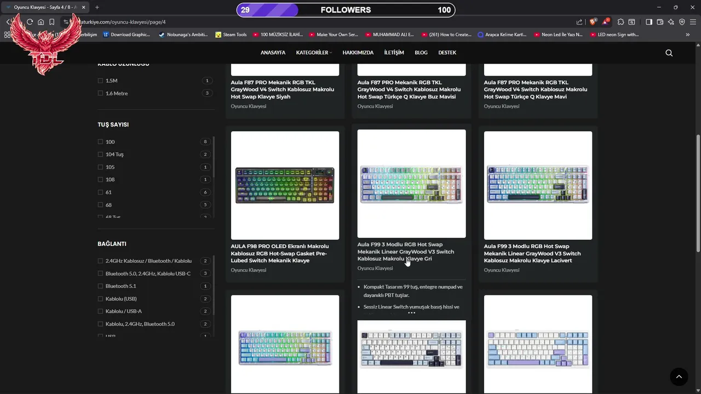This screenshot has width=701, height=394.
Task: Open Aula F87 PRO Klavye Buz Mavisi title
Action: coord(409,90)
